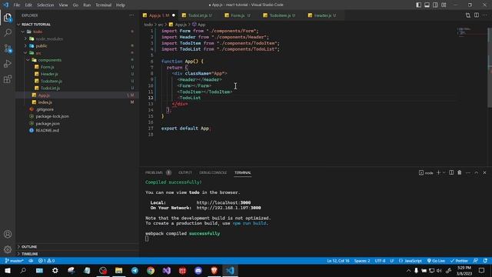
Task: Open the Search view in activity bar
Action: coord(8,32)
